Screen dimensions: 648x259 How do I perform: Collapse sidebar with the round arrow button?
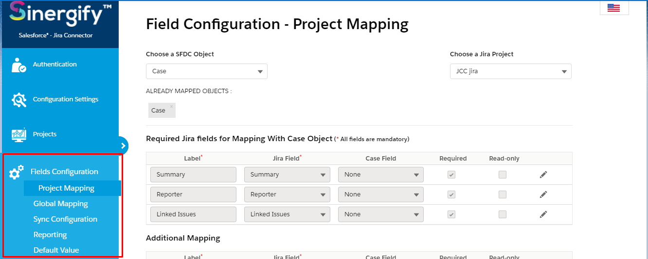click(123, 145)
